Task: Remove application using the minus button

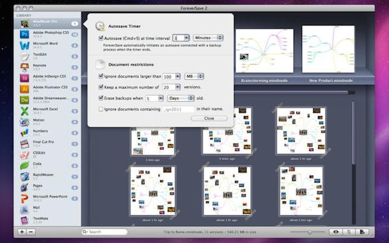Action: [x=30, y=232]
